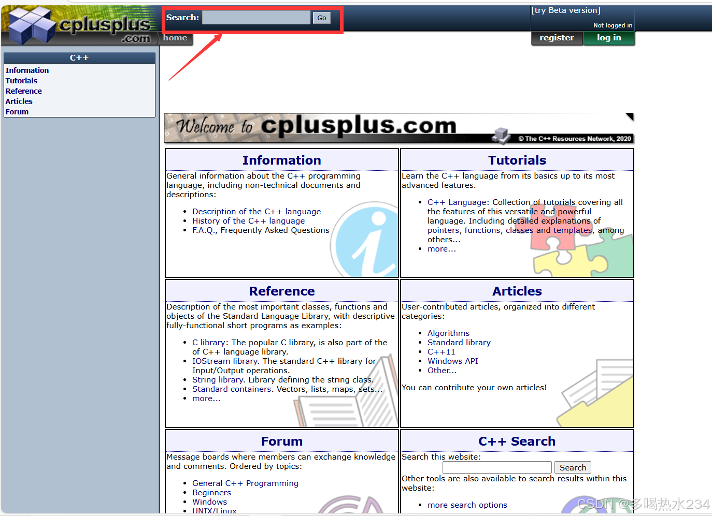Viewport: 712px width, 516px height.
Task: Click the top Search input field
Action: coord(256,18)
